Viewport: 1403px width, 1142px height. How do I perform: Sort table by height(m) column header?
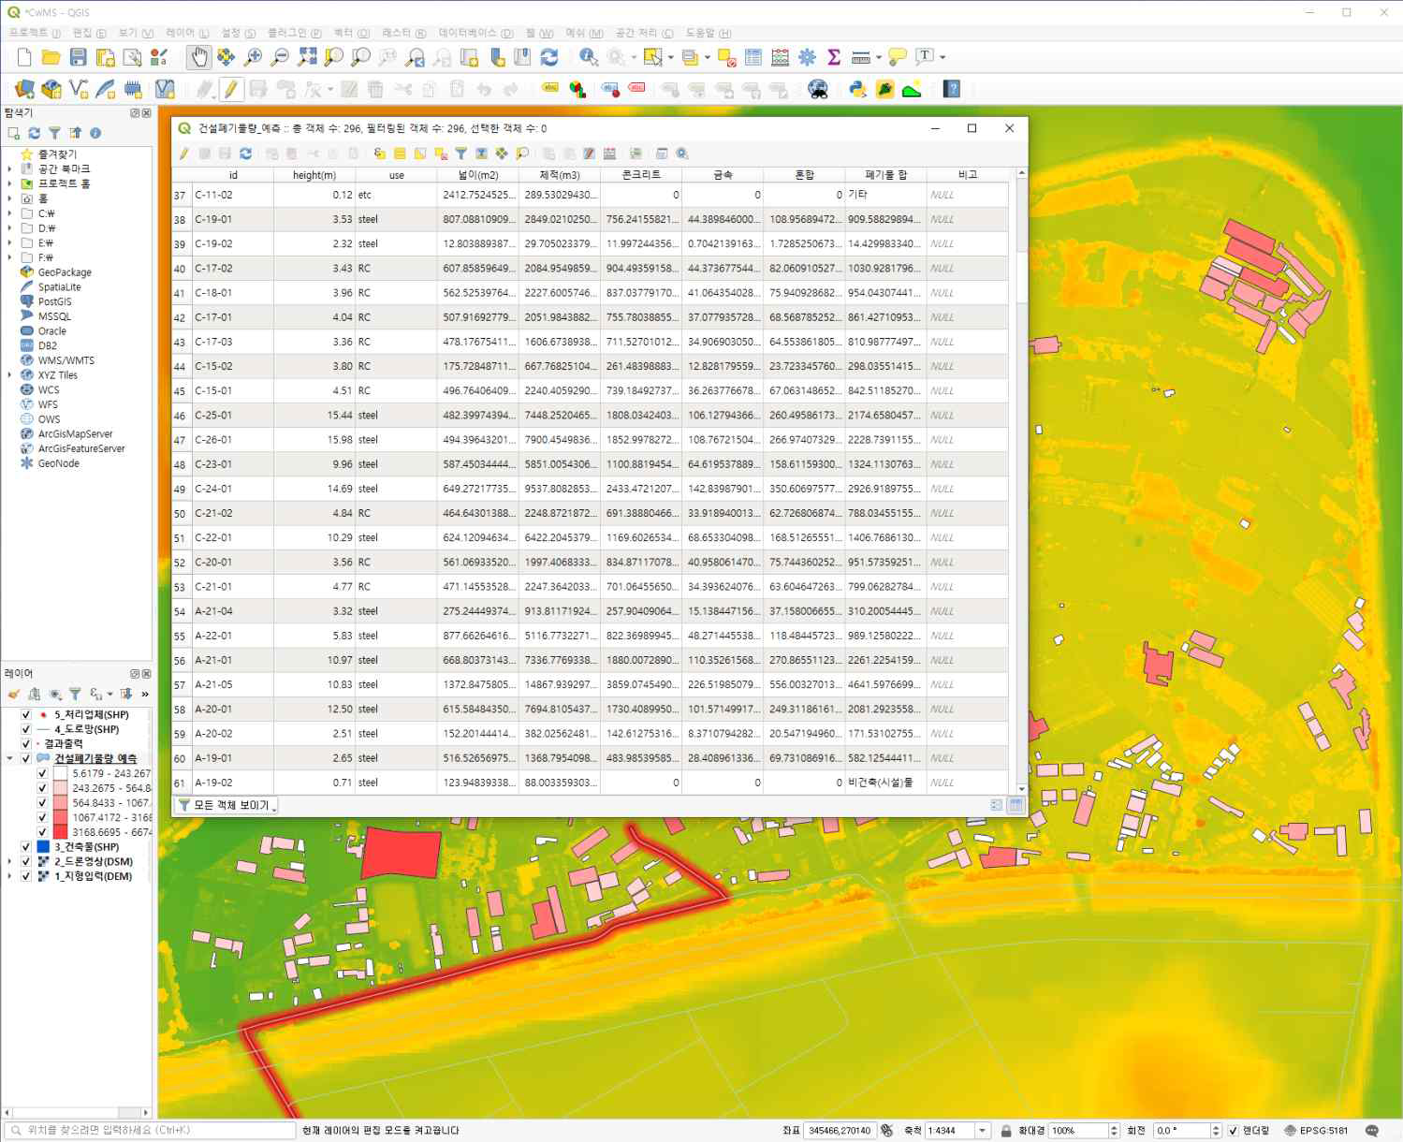click(314, 175)
